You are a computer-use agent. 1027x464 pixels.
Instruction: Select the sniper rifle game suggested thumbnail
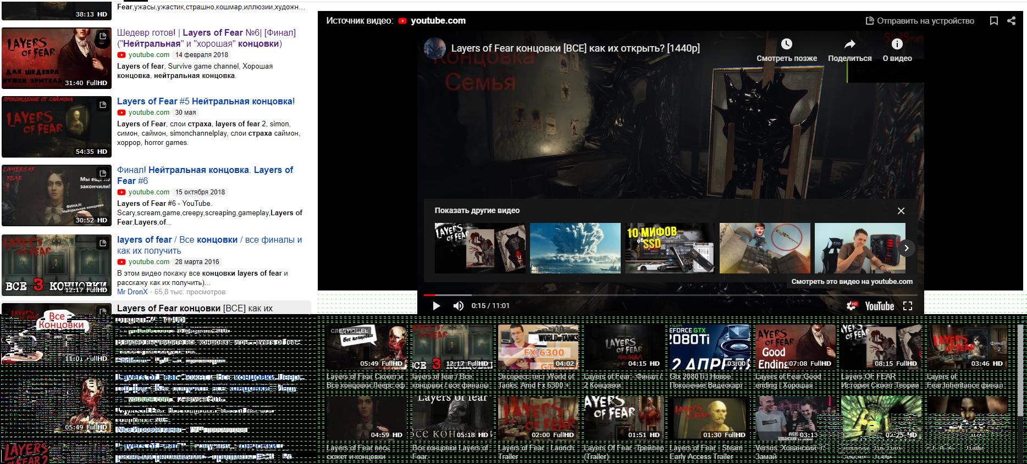coord(765,248)
